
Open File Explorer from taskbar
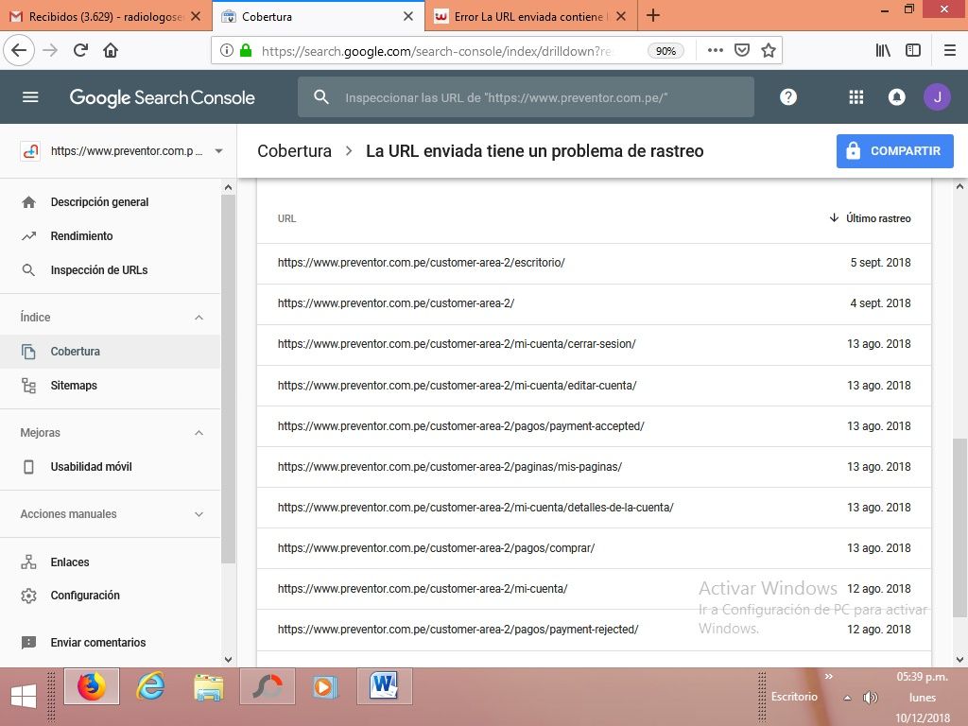pyautogui.click(x=209, y=687)
